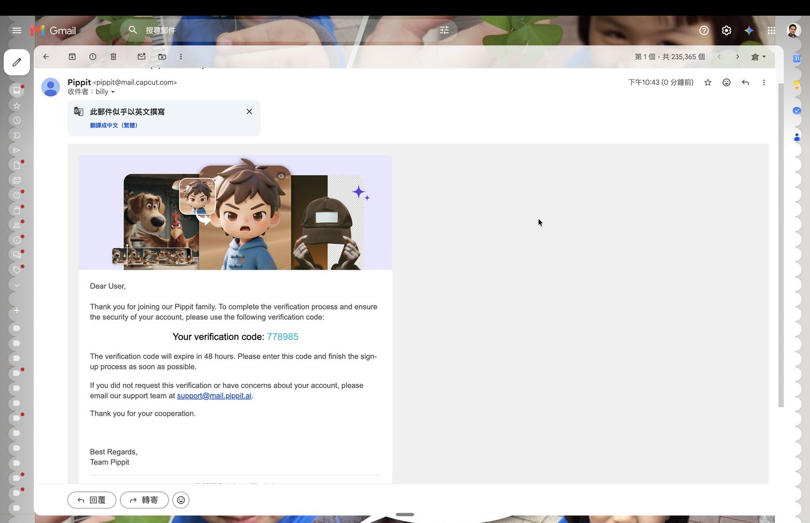
Task: Open the Gmail main menu hamburger
Action: [17, 31]
